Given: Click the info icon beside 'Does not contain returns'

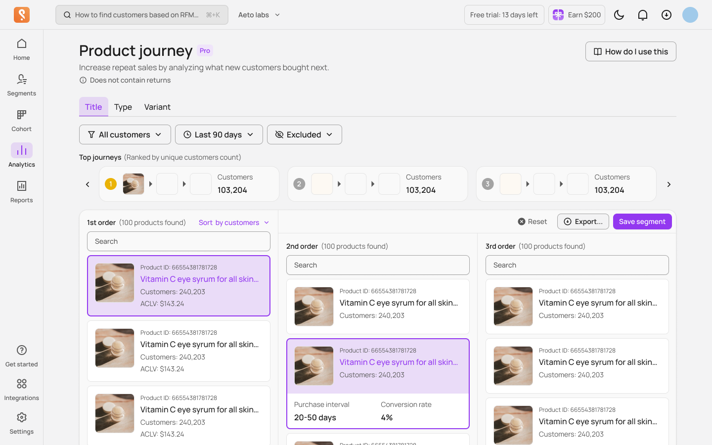Looking at the screenshot, I should point(83,80).
